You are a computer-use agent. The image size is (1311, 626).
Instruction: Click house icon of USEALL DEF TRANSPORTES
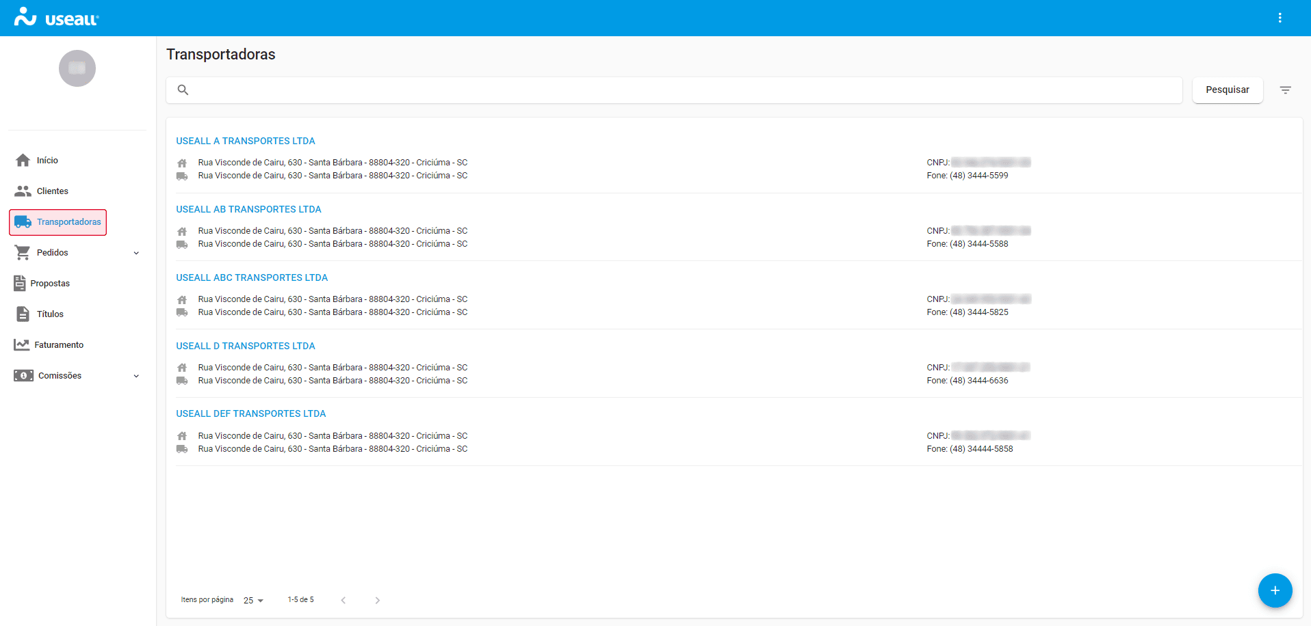coord(182,436)
